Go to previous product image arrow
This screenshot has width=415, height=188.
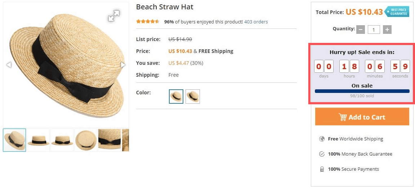point(9,65)
